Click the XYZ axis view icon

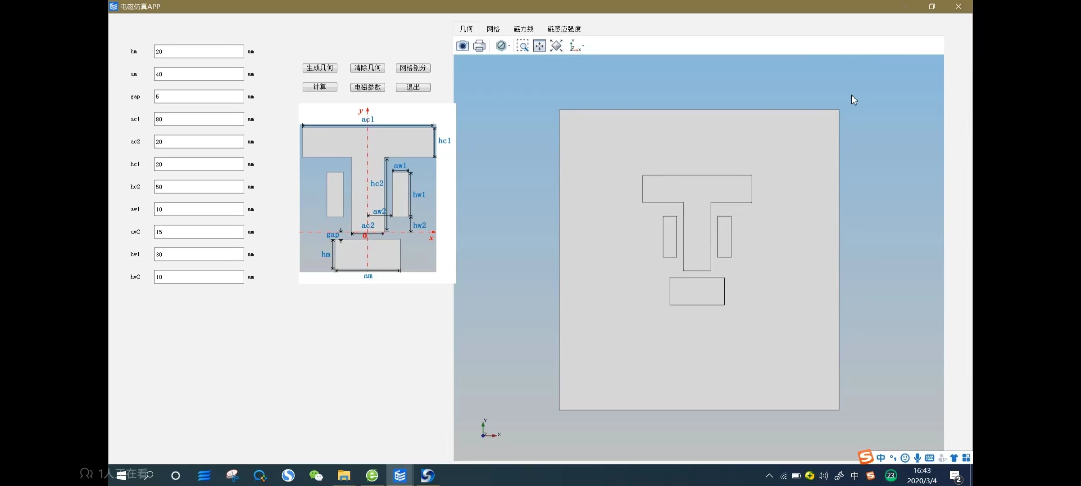tap(575, 46)
